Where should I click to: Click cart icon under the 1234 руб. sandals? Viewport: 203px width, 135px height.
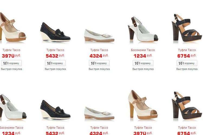pos(137,63)
